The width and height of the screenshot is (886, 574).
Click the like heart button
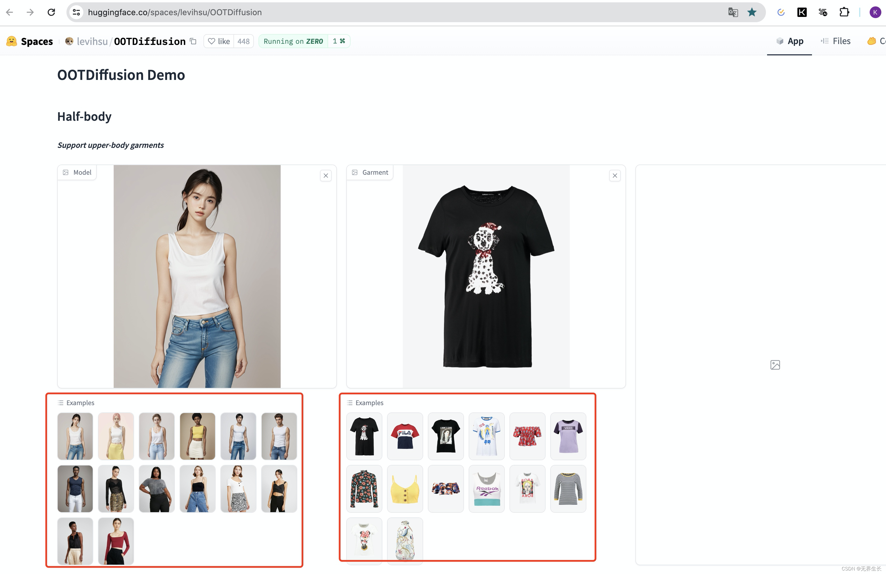(x=219, y=41)
